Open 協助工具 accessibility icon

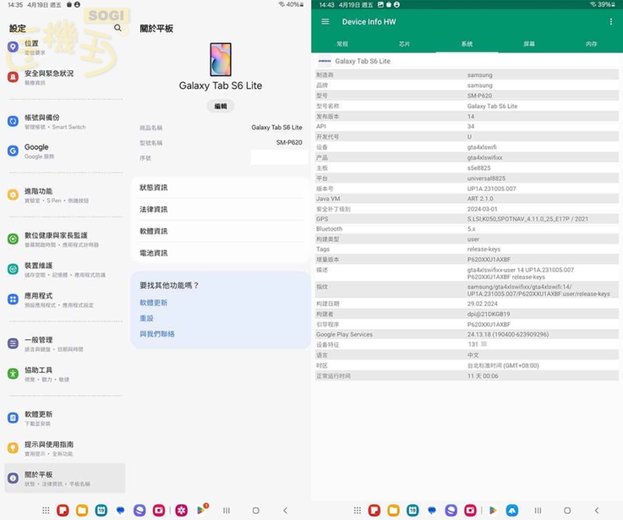point(14,374)
